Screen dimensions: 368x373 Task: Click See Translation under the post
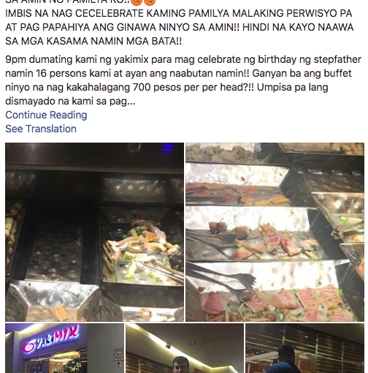(x=41, y=129)
